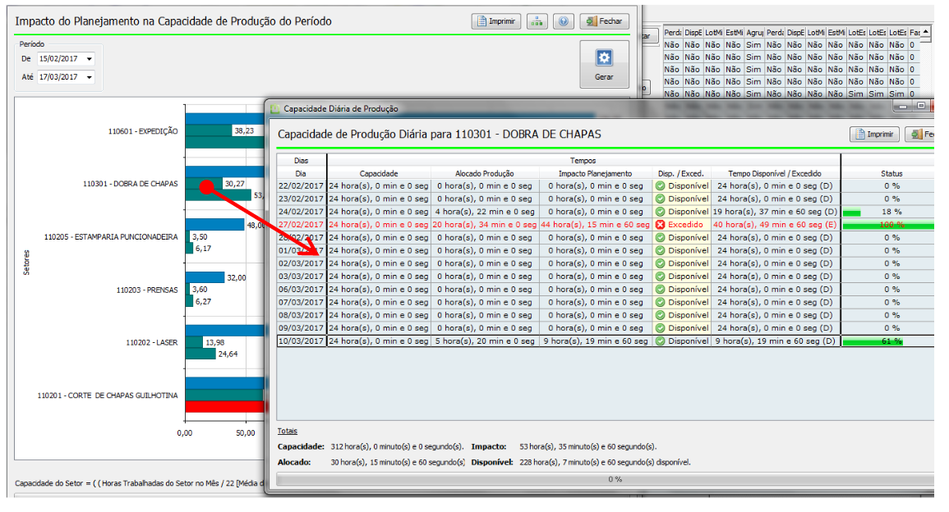Click the Capacidade Diária de Produção window icon

coord(275,108)
